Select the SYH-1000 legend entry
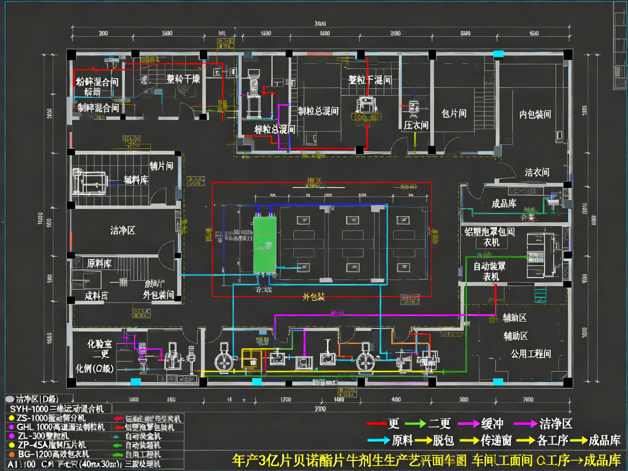Image resolution: width=628 pixels, height=471 pixels. pyautogui.click(x=57, y=409)
